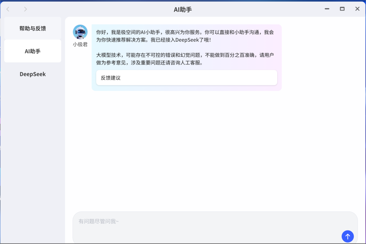Click the 反馈建议 button
The image size is (366, 244).
coord(186,78)
